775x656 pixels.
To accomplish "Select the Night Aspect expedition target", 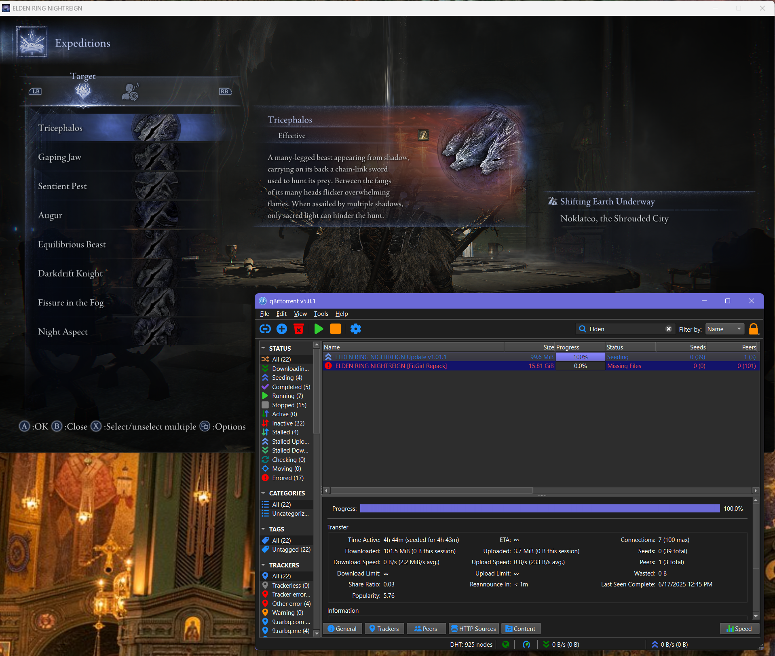I will pos(125,332).
